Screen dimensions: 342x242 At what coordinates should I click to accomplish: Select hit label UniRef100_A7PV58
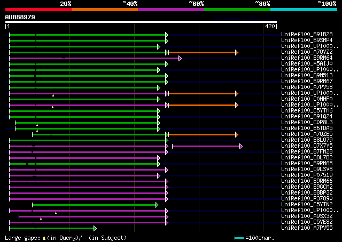(x=307, y=87)
